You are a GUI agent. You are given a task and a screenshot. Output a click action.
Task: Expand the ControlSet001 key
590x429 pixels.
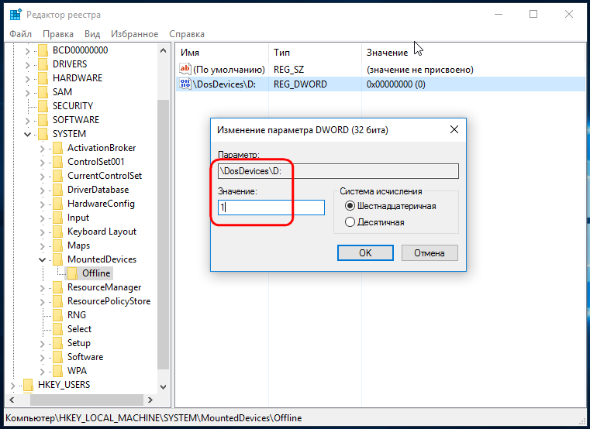[x=42, y=163]
